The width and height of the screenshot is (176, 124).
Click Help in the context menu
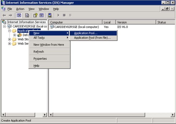pyautogui.click(x=49, y=66)
